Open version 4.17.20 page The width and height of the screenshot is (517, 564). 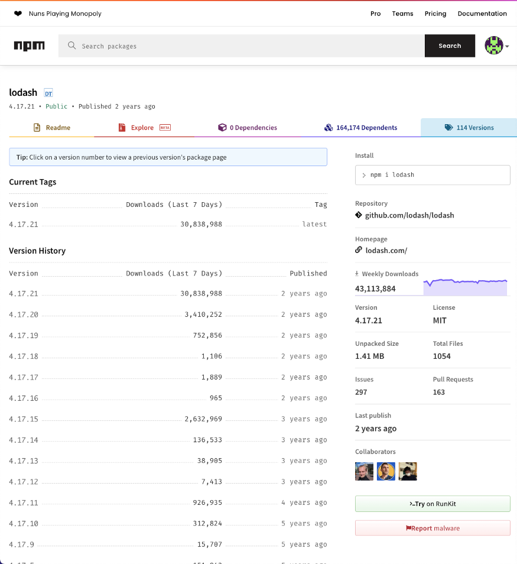[x=24, y=315]
